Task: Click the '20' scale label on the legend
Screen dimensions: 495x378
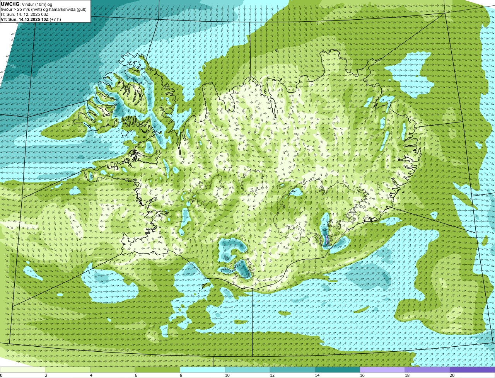Action: click(452, 375)
